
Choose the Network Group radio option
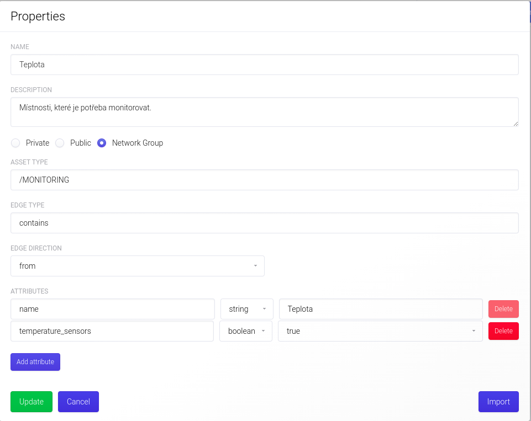pos(102,143)
